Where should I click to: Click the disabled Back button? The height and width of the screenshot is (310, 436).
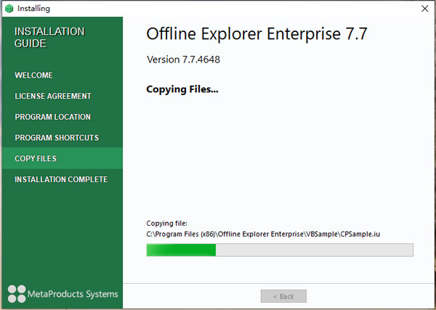tap(283, 296)
